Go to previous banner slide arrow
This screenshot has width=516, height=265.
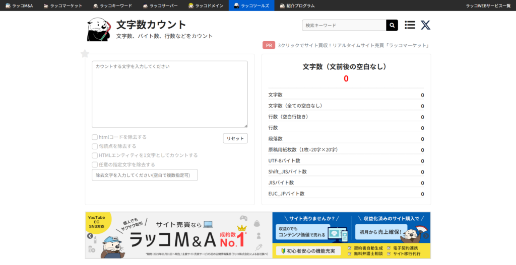[90, 236]
